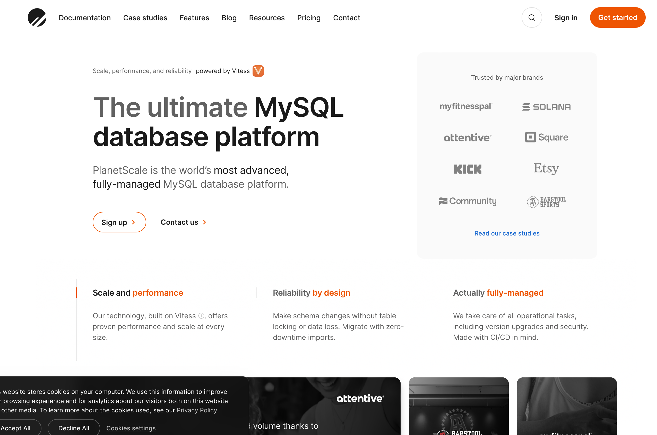The height and width of the screenshot is (435, 657).
Task: Select the Actually fully-managed section
Action: pos(498,293)
